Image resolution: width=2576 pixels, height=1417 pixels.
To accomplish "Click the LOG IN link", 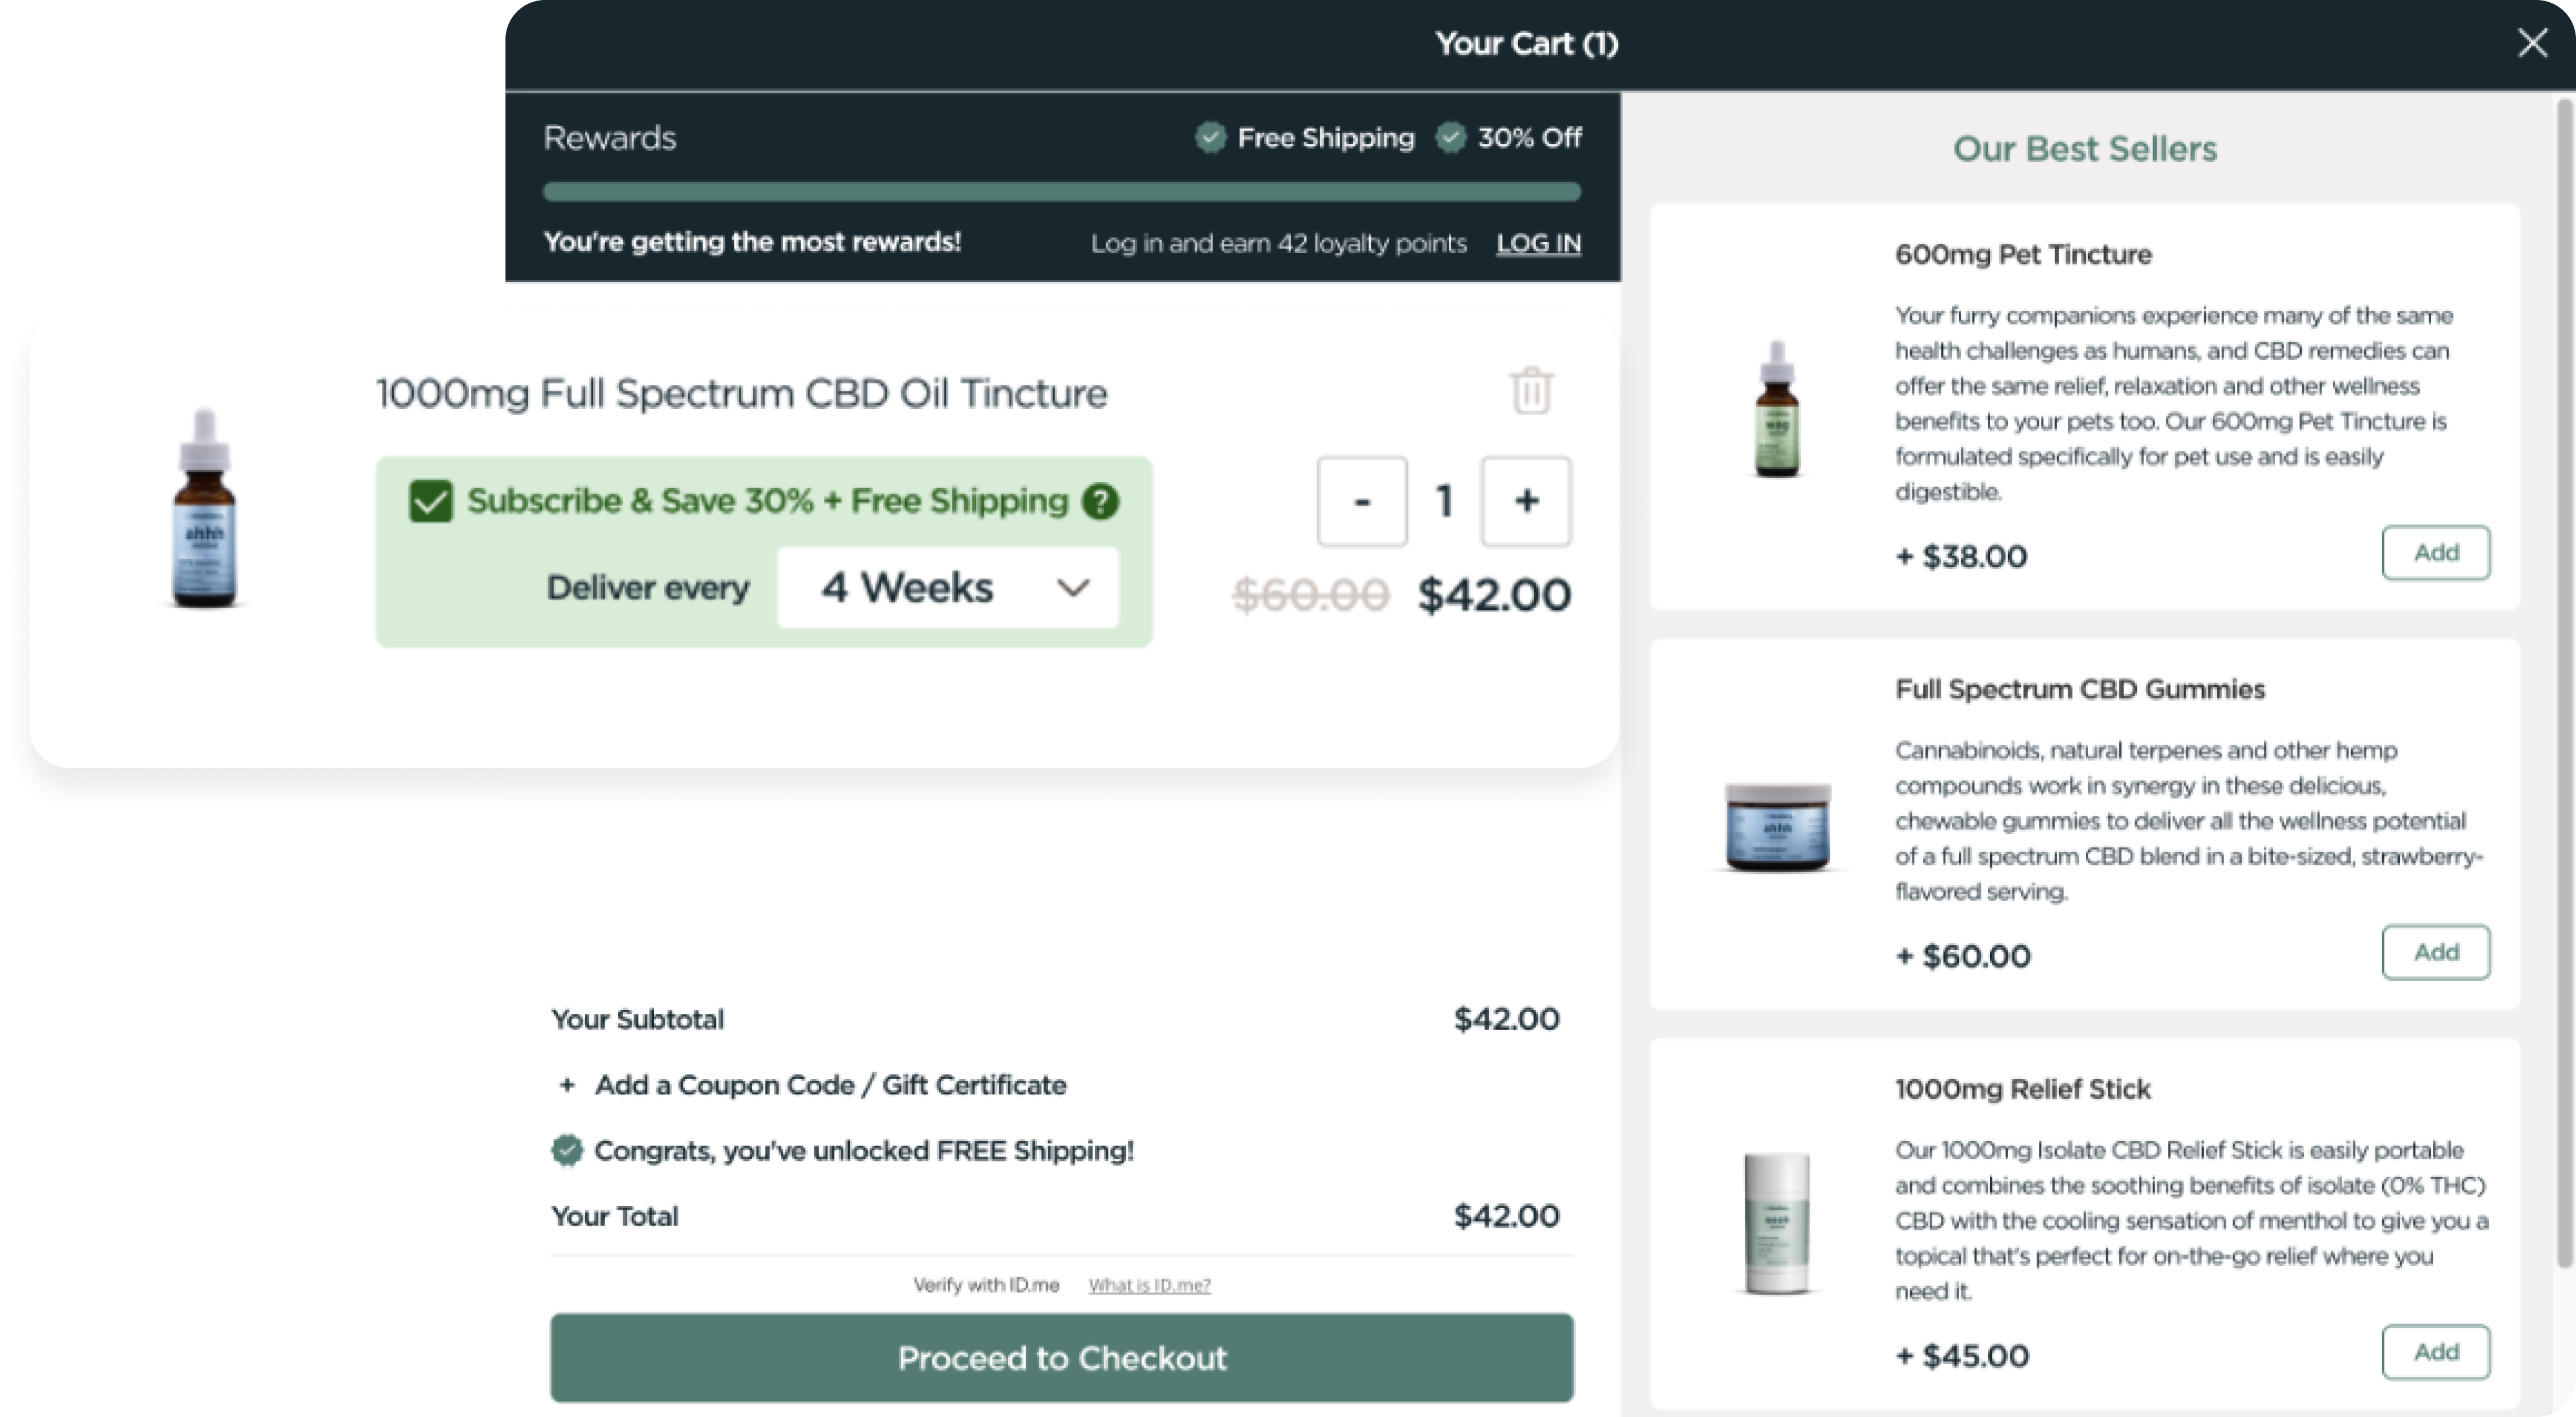I will [1538, 243].
